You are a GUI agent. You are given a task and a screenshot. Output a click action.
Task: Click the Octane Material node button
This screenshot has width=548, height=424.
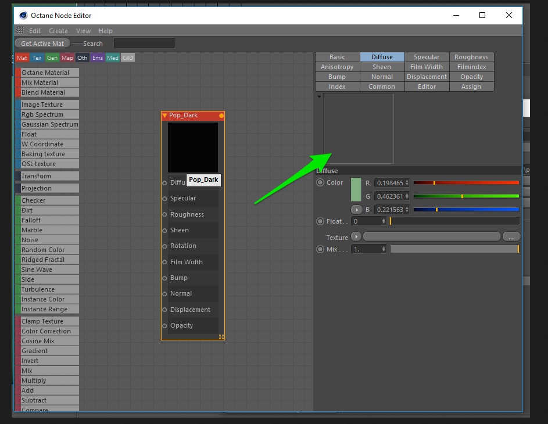[x=47, y=73]
